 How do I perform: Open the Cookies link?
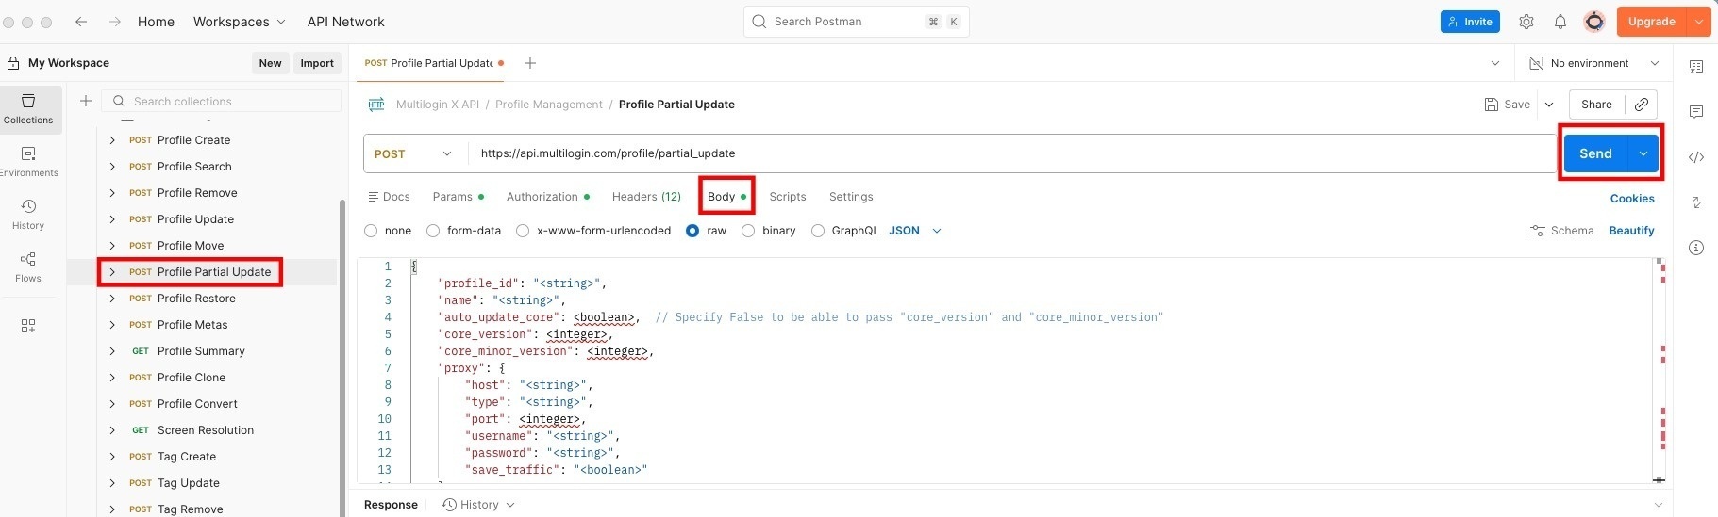point(1632,199)
